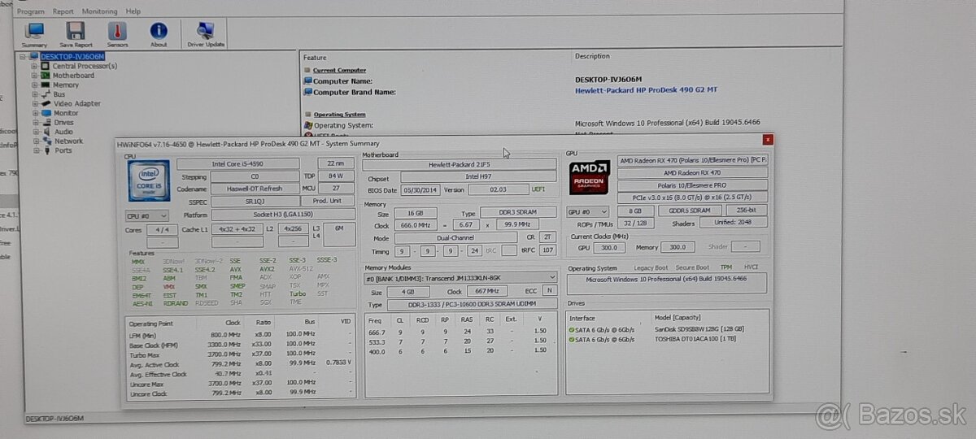The width and height of the screenshot is (976, 439).
Task: Click the Interface column header in Drives
Action: (x=584, y=318)
